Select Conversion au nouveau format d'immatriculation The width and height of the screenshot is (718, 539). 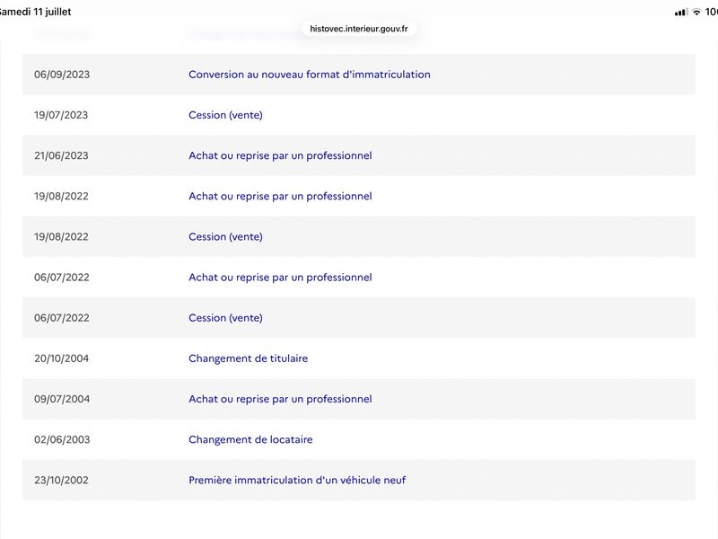(310, 75)
